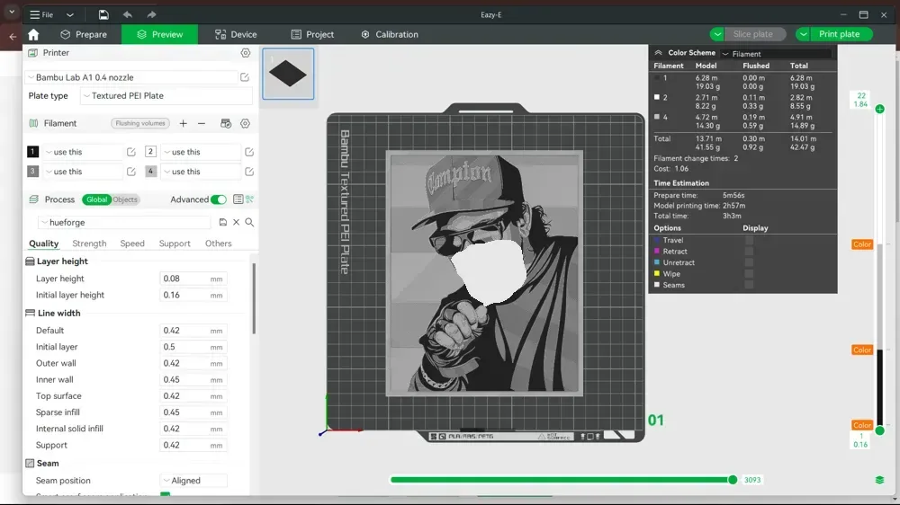This screenshot has height=505, width=900.
Task: Open filament settings gear icon
Action: click(245, 123)
